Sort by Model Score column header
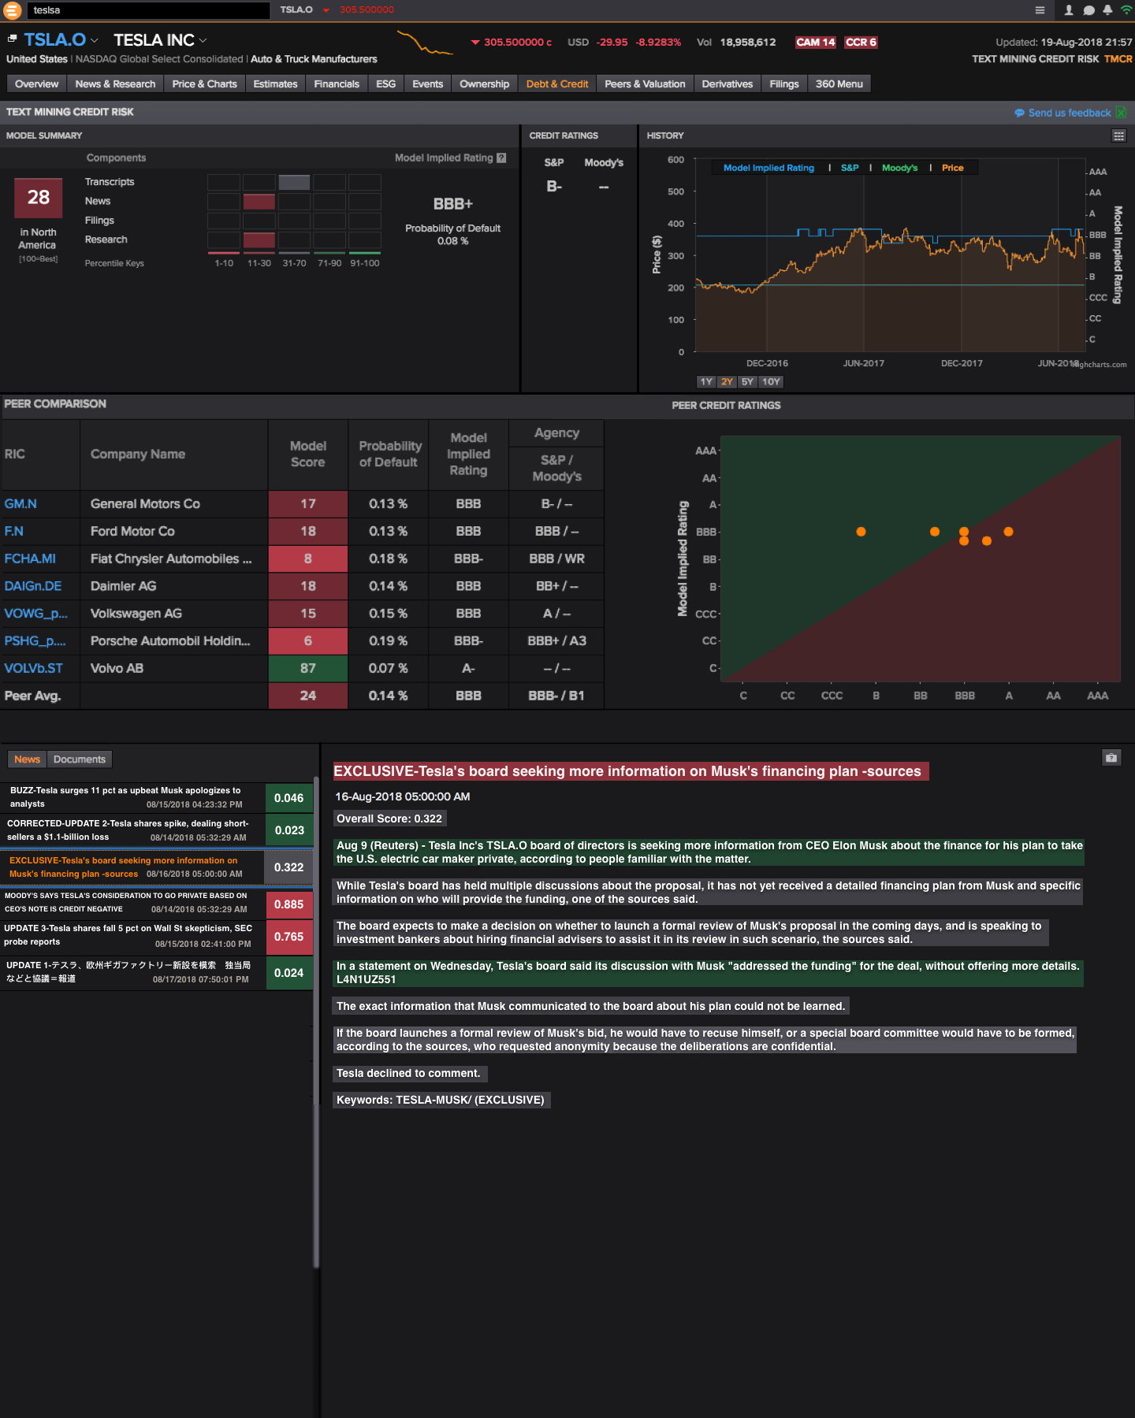Screen dimensions: 1135x1418 pos(308,455)
